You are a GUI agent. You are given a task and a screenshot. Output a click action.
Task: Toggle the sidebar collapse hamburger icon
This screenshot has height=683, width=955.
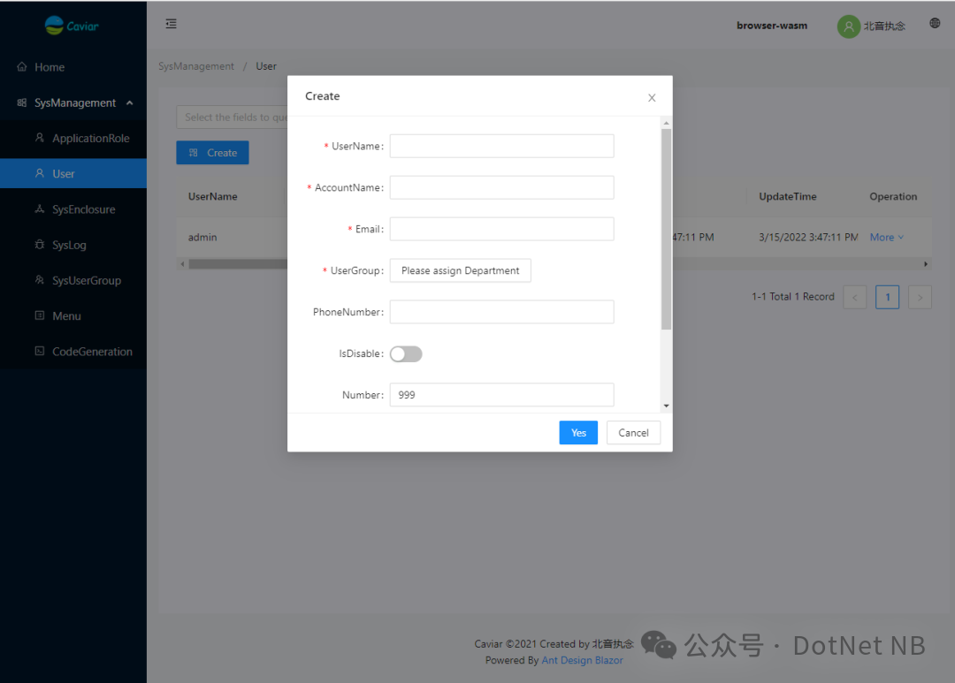[172, 24]
